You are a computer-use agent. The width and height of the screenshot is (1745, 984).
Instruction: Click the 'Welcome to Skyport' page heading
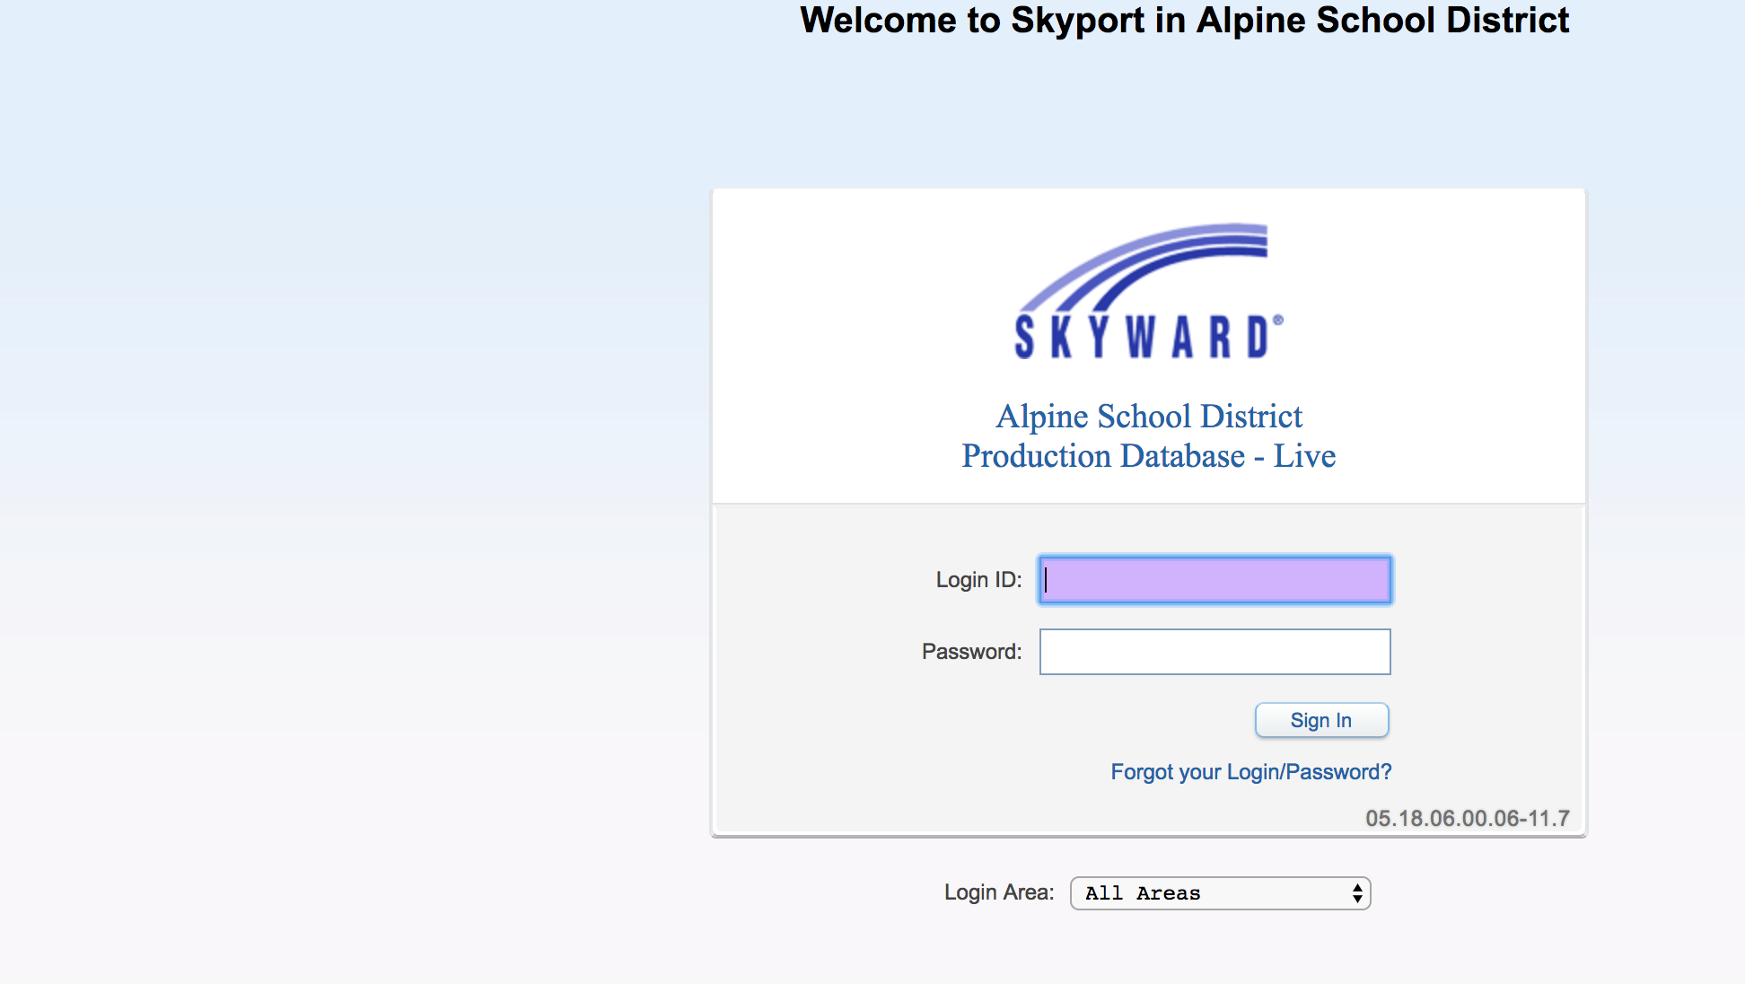click(x=1184, y=21)
